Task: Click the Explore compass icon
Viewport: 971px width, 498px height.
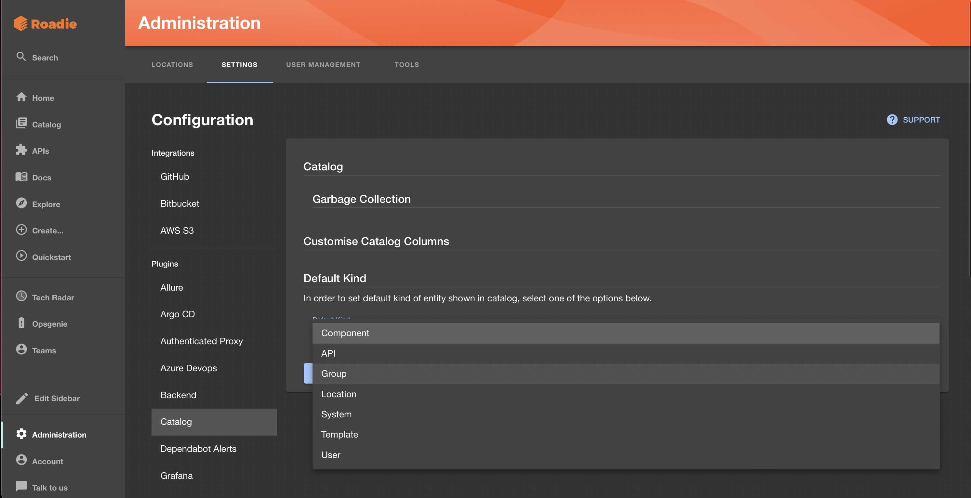Action: [21, 203]
